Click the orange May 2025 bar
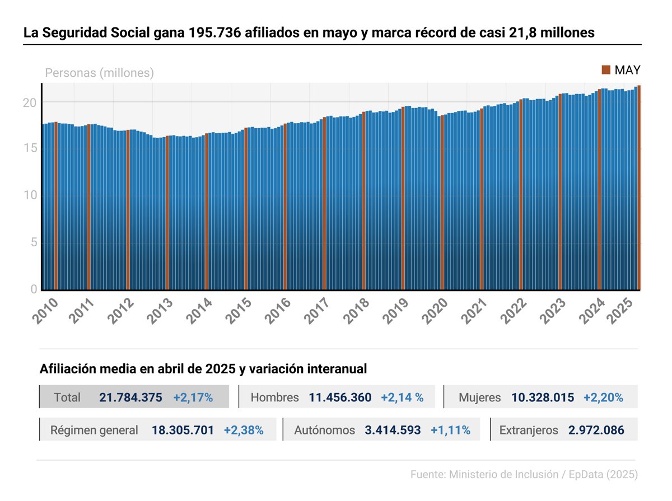This screenshot has height=501, width=672. tap(639, 188)
